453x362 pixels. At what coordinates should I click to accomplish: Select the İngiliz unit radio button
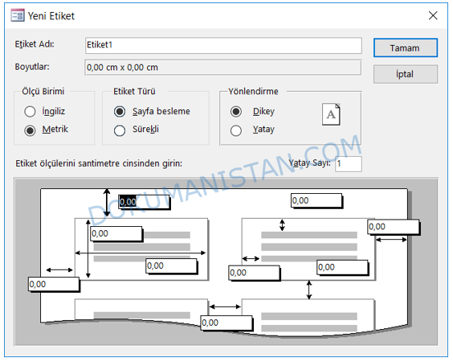[30, 112]
